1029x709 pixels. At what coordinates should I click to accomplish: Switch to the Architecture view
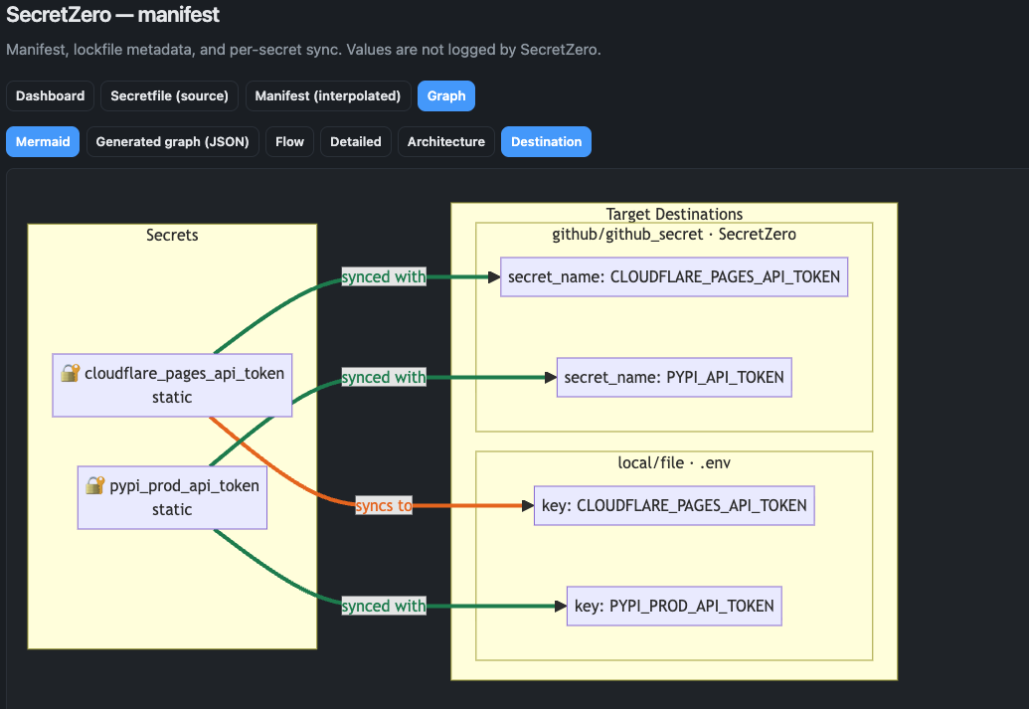(445, 141)
